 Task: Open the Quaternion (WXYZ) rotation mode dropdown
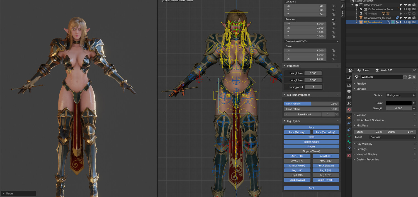312,41
